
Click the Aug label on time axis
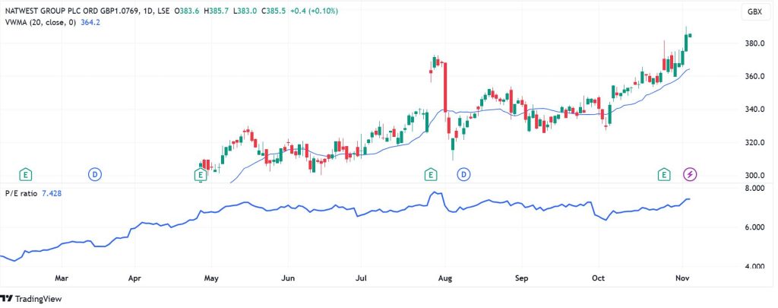tap(445, 278)
